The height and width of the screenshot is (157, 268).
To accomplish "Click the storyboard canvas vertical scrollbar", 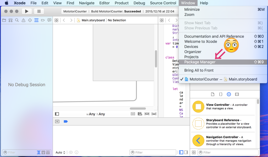I will [156, 59].
